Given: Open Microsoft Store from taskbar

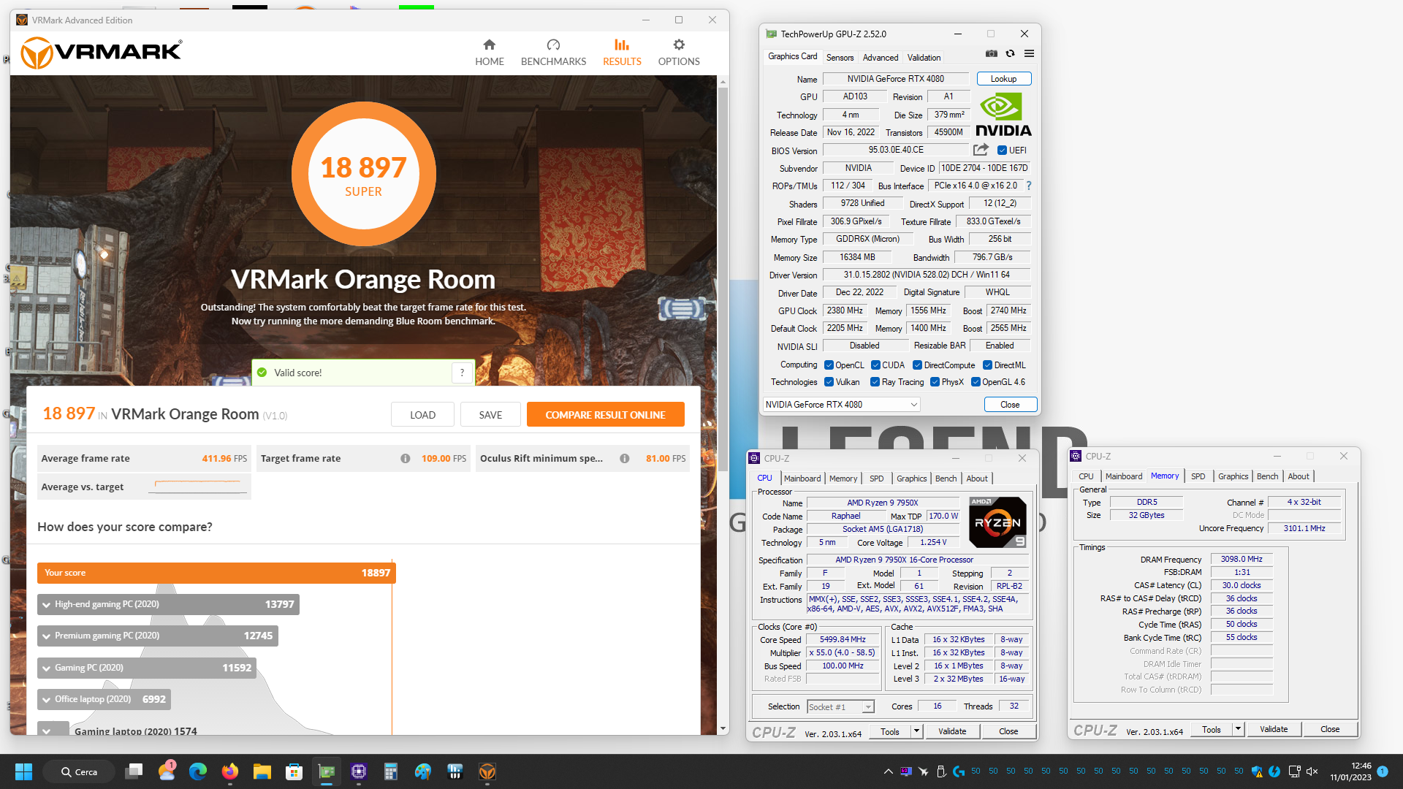Looking at the screenshot, I should tap(294, 771).
